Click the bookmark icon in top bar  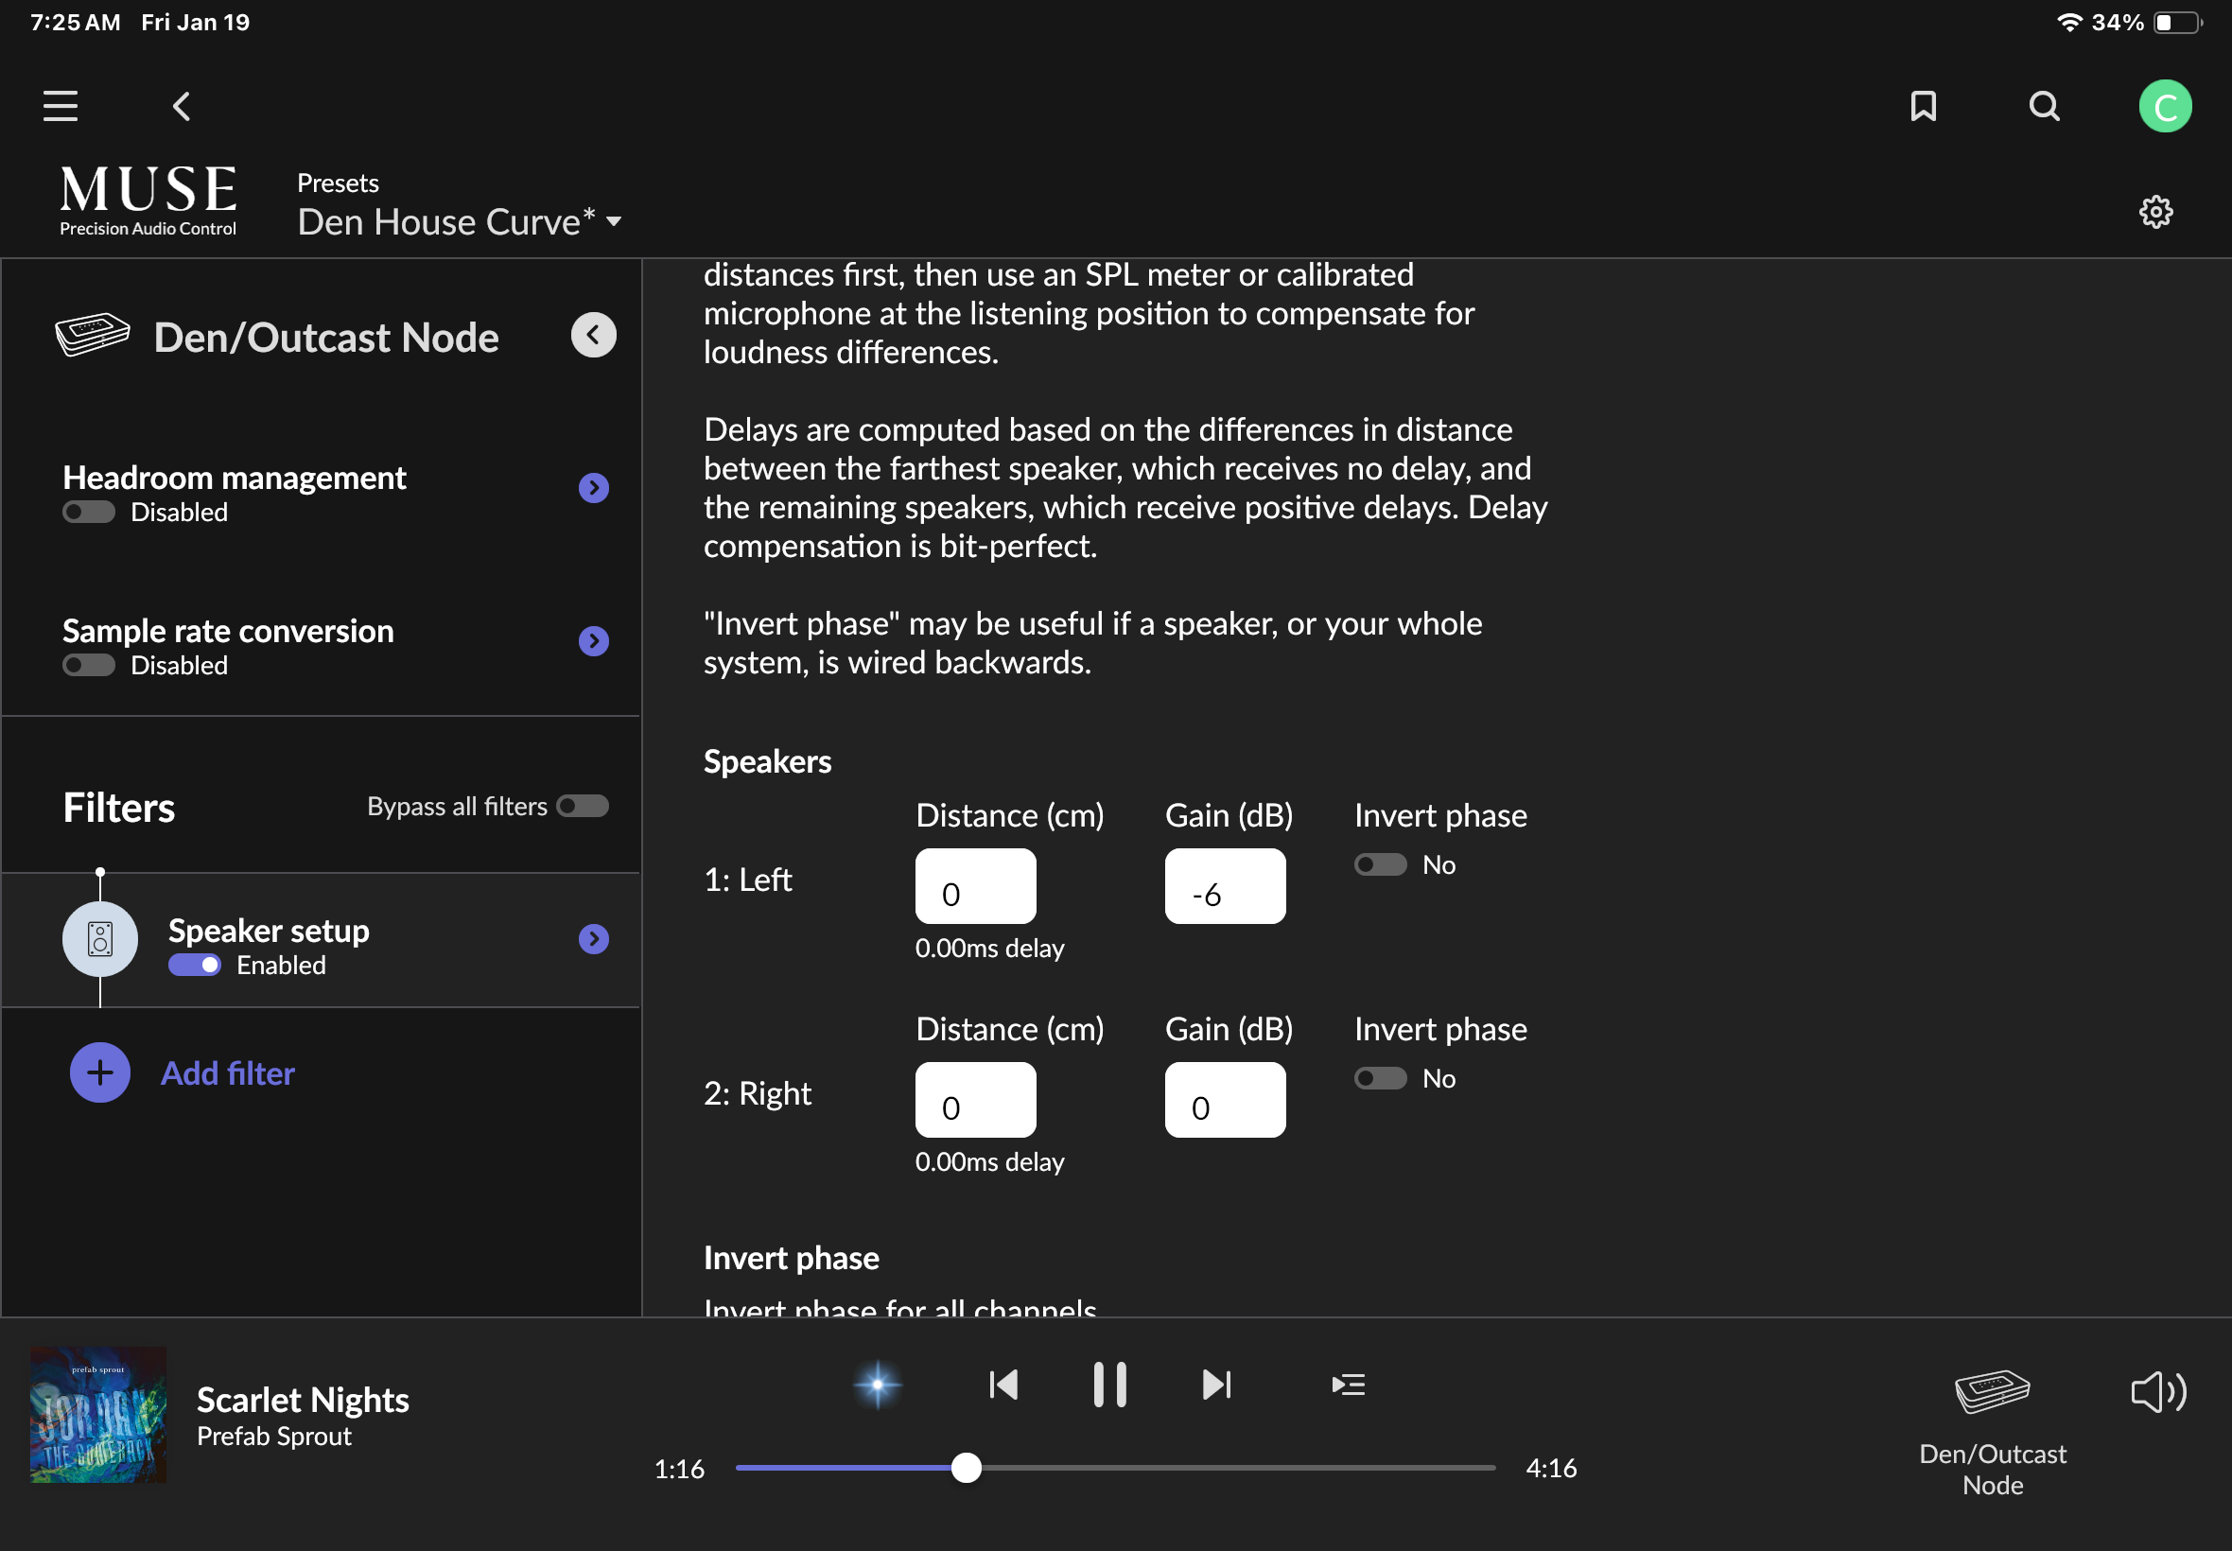1923,105
